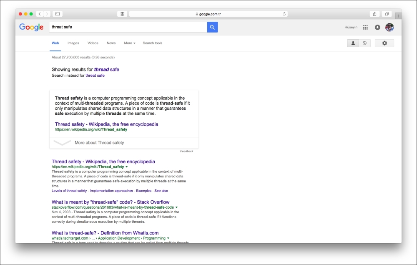Click the Hüseyin account name
Viewport: 417px width, 265px height.
[x=351, y=27]
